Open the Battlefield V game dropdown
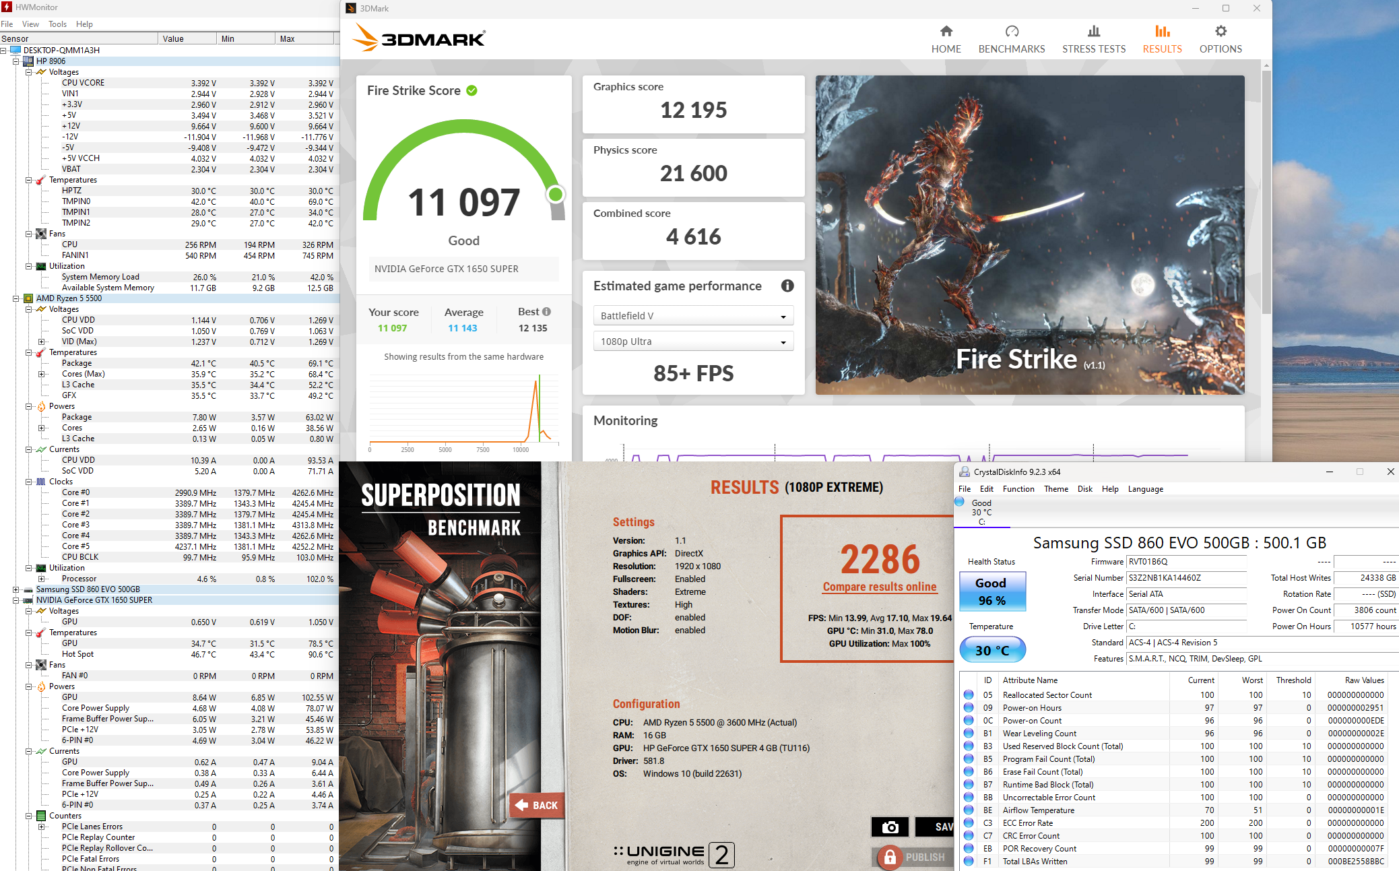The image size is (1399, 871). [x=692, y=316]
